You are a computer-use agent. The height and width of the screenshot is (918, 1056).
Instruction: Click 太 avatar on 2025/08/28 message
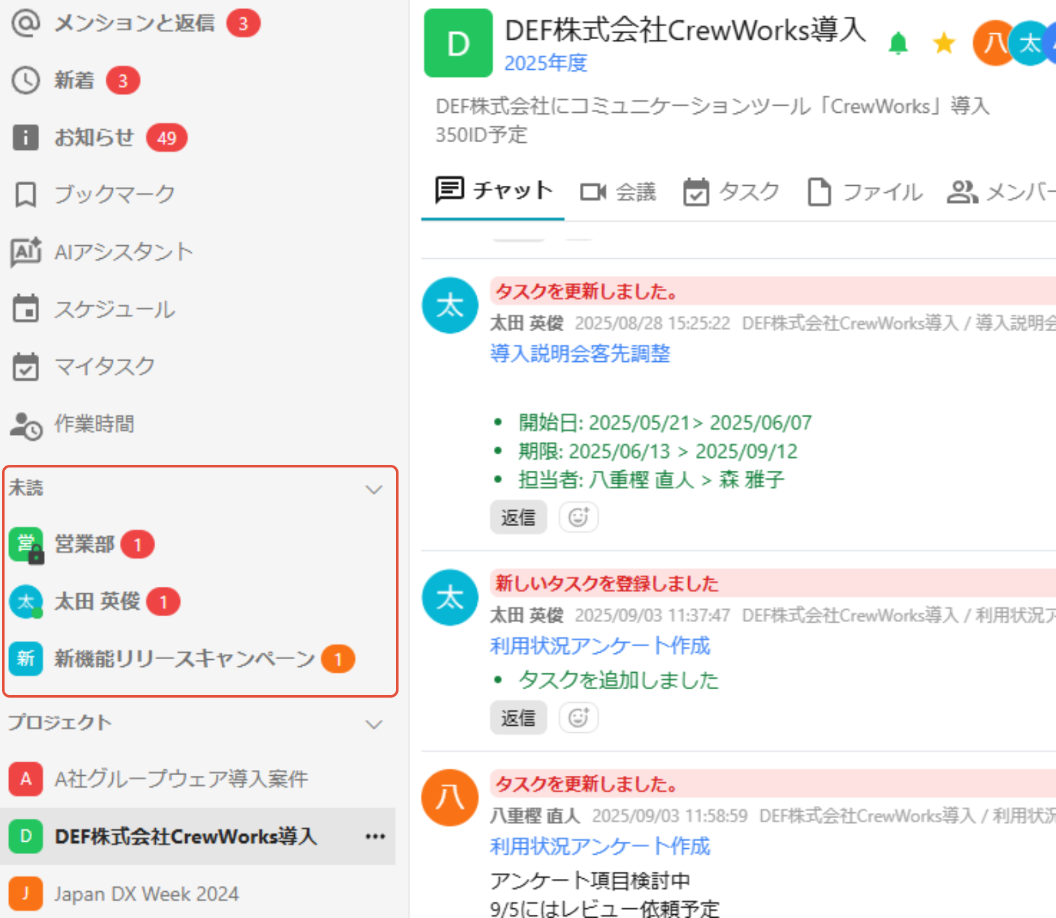(x=450, y=306)
